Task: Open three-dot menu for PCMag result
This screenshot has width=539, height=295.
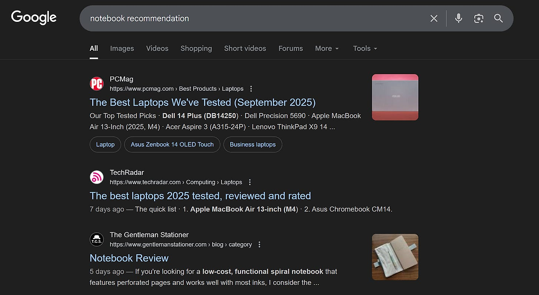Action: tap(251, 89)
